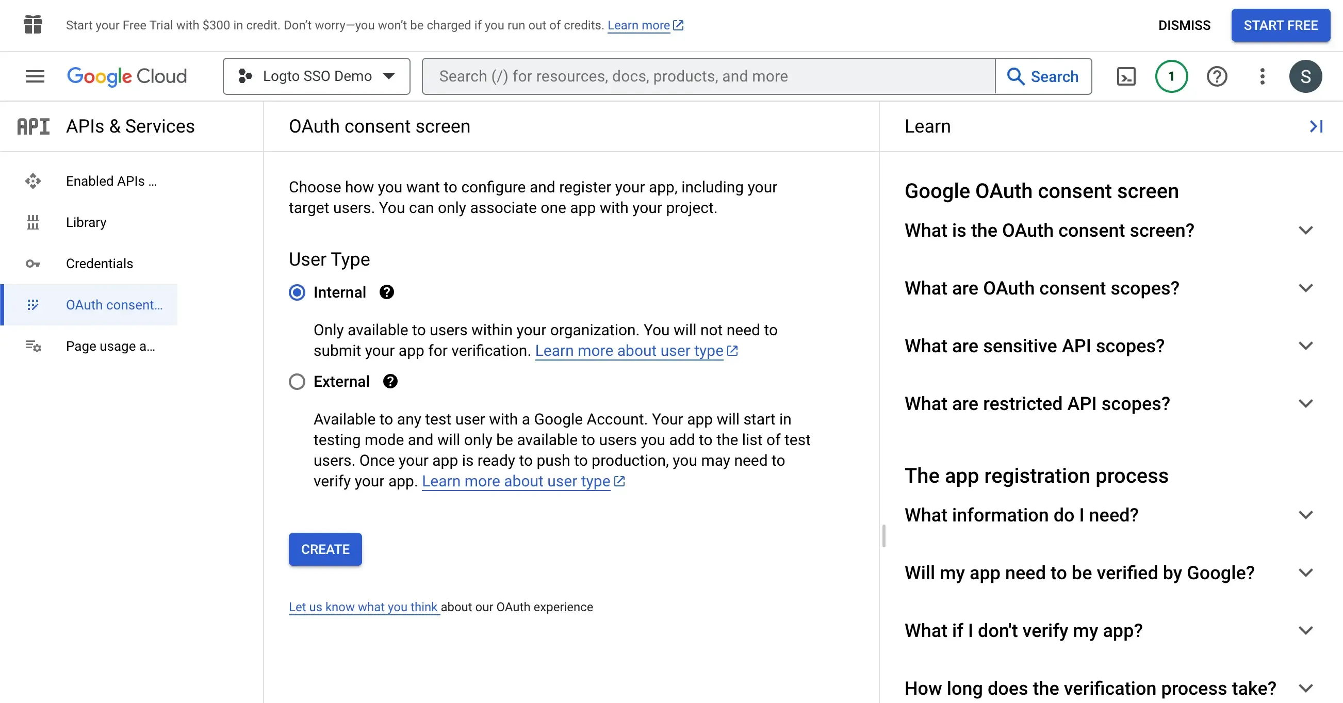Click the Google Cloud hamburger menu icon
The height and width of the screenshot is (703, 1343).
pyautogui.click(x=35, y=75)
